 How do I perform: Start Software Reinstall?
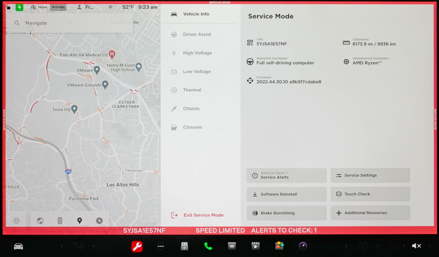click(x=286, y=194)
